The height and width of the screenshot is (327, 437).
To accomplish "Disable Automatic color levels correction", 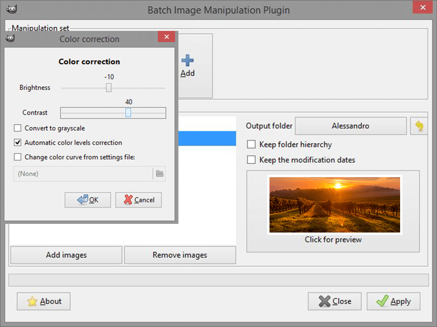I will coord(17,143).
